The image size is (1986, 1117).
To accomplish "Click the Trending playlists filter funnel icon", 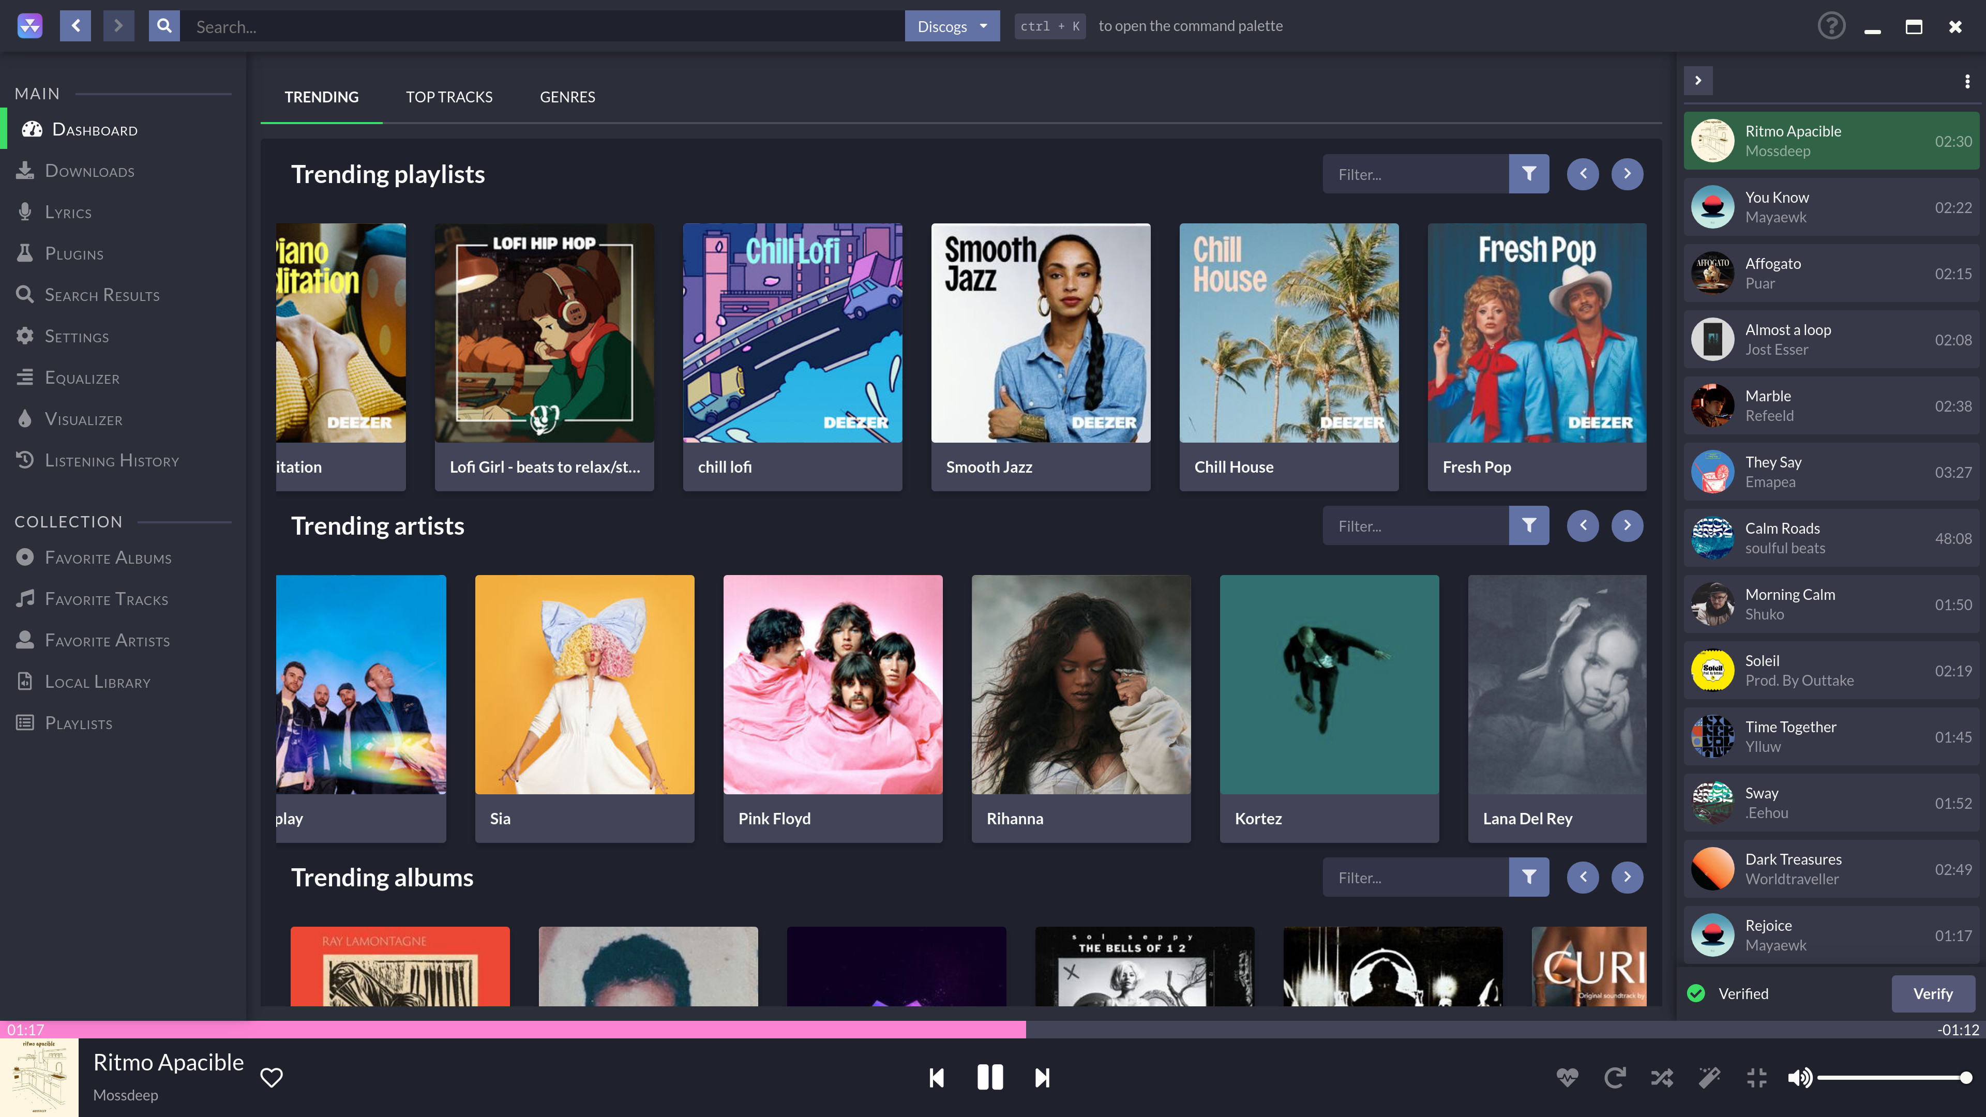I will point(1529,174).
